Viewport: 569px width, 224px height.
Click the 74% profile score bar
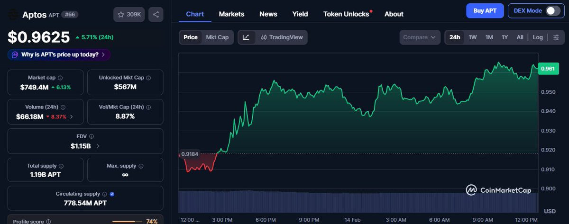click(127, 222)
